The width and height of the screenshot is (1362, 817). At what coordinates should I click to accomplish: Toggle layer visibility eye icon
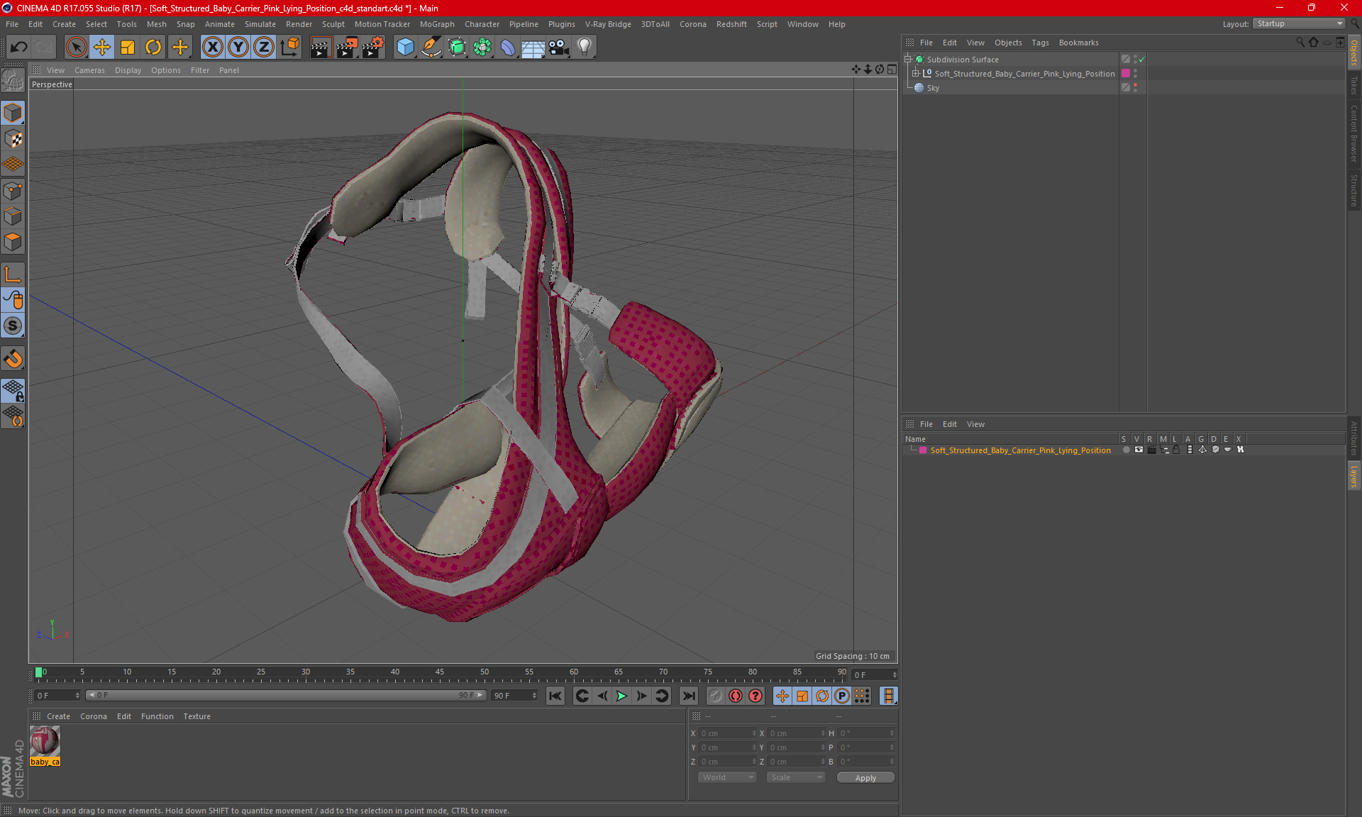coord(1139,450)
